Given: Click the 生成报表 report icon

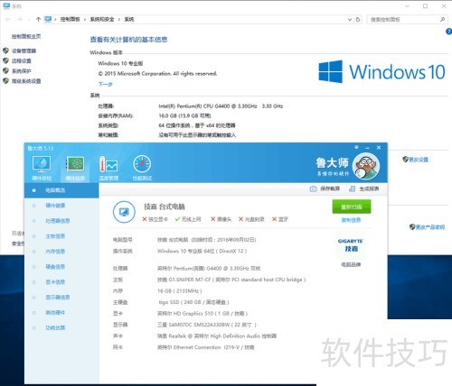Looking at the screenshot, I should tap(352, 188).
